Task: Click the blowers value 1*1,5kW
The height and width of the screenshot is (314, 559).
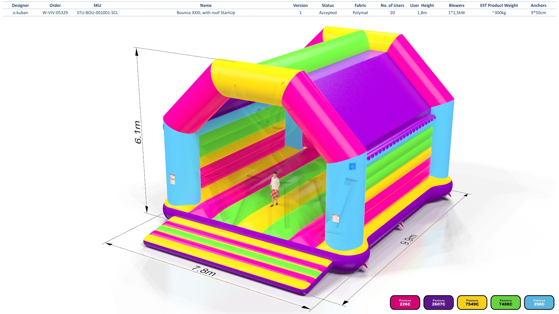Action: pyautogui.click(x=457, y=13)
